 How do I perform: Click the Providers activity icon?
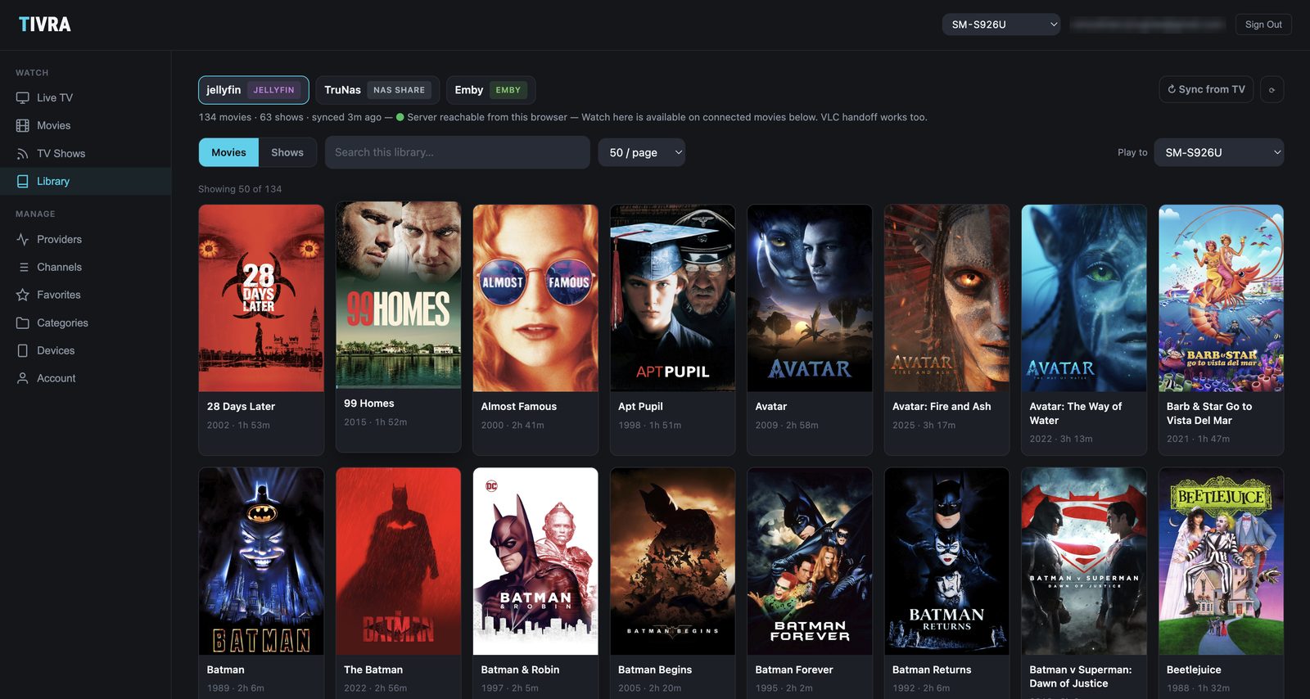(23, 239)
